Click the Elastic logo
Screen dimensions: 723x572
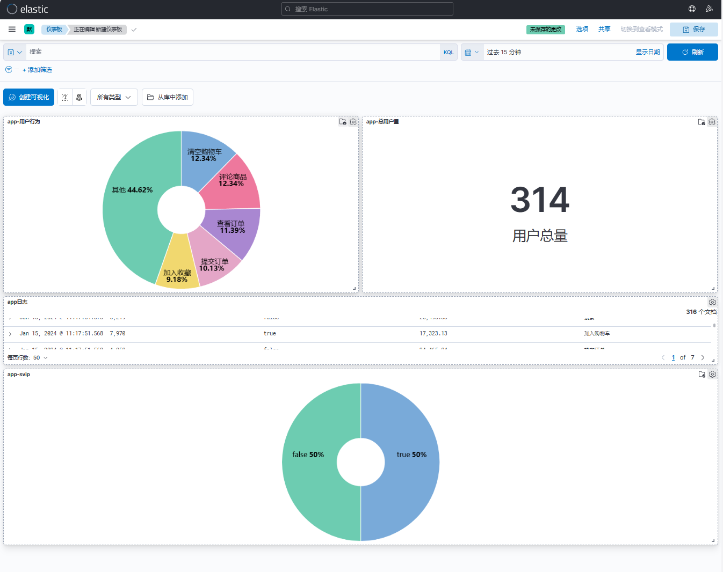[27, 9]
